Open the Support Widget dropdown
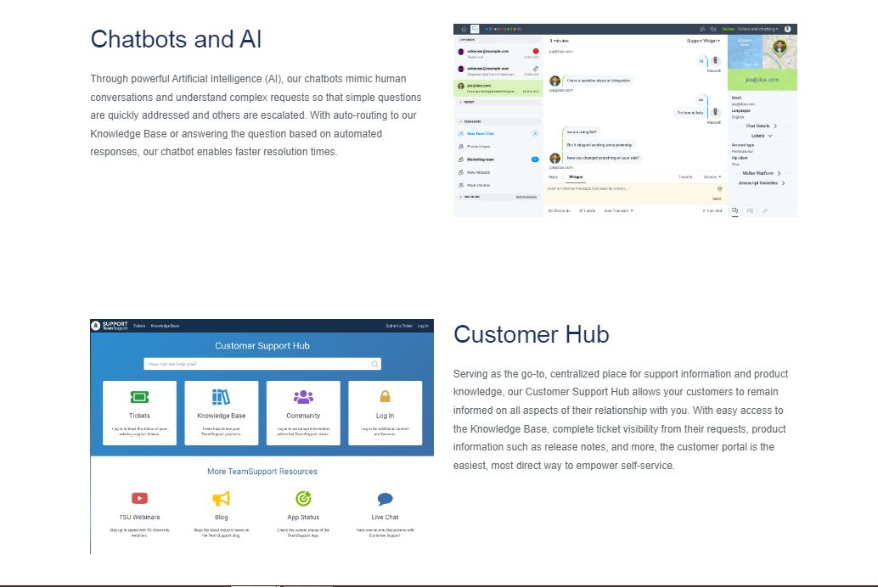The width and height of the screenshot is (878, 587). point(703,41)
